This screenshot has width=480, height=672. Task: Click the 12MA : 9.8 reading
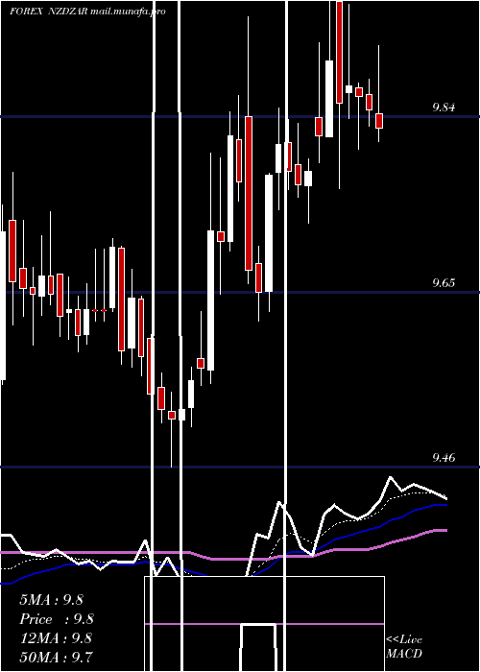[x=56, y=638]
